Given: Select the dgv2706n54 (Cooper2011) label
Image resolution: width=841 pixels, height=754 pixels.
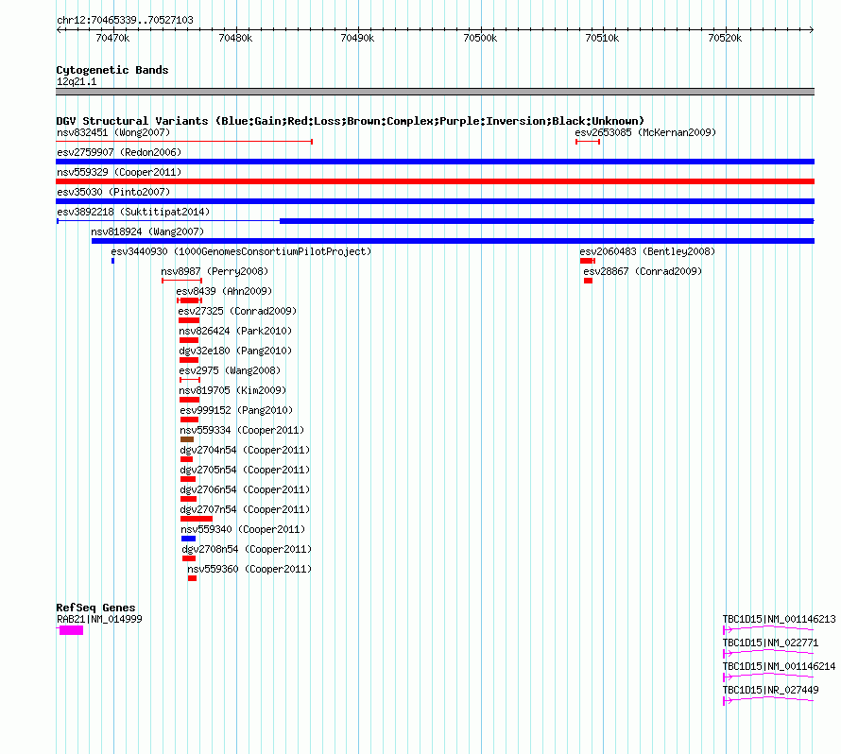Looking at the screenshot, I should click(245, 489).
